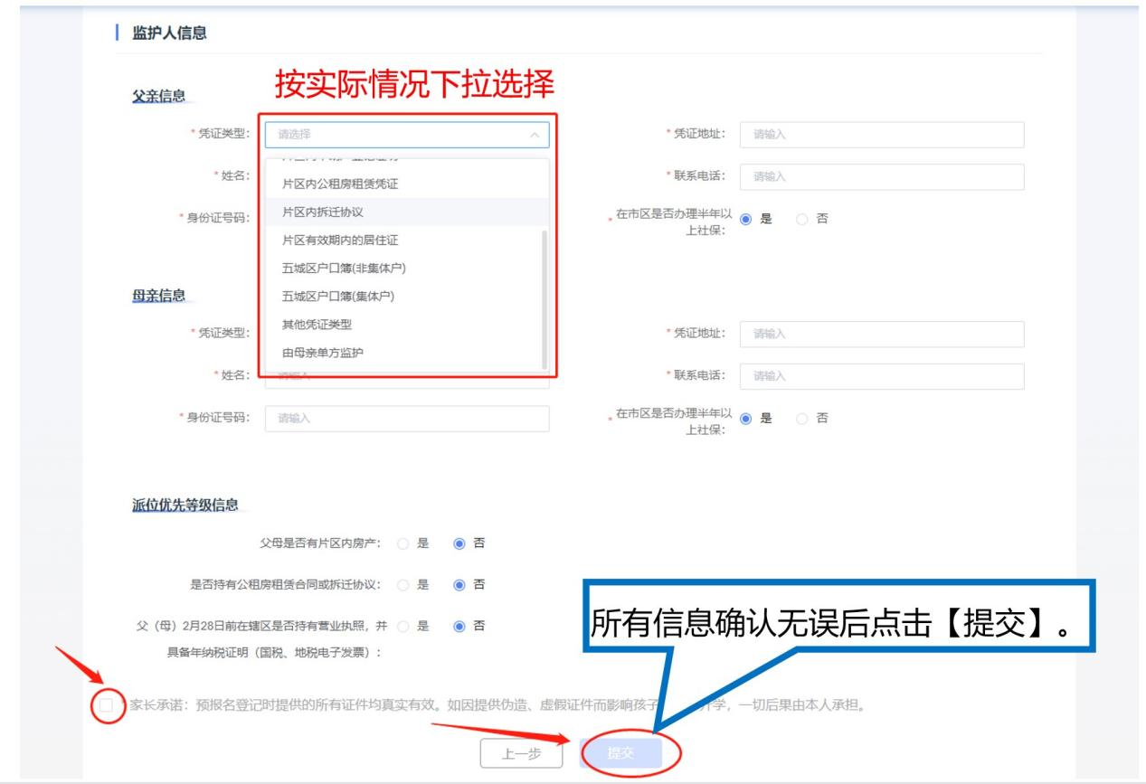The height and width of the screenshot is (784, 1146).
Task: Set father's 社保 radio to 否
Action: 802,219
